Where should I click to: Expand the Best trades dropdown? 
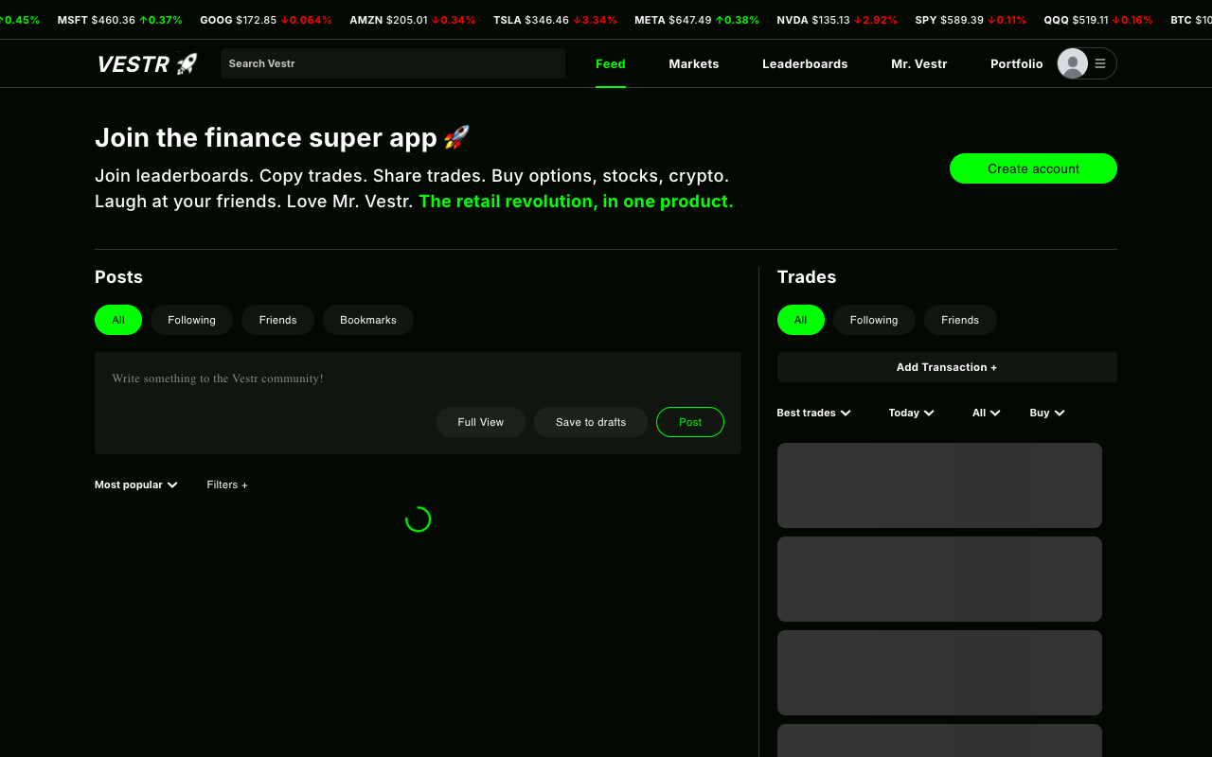point(813,413)
